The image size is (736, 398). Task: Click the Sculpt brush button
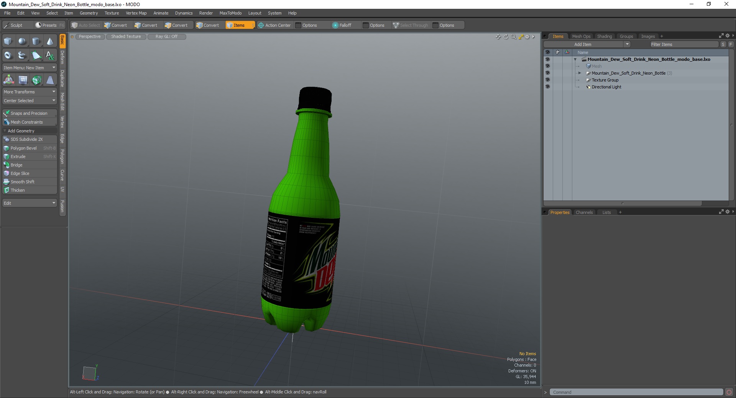pyautogui.click(x=18, y=25)
